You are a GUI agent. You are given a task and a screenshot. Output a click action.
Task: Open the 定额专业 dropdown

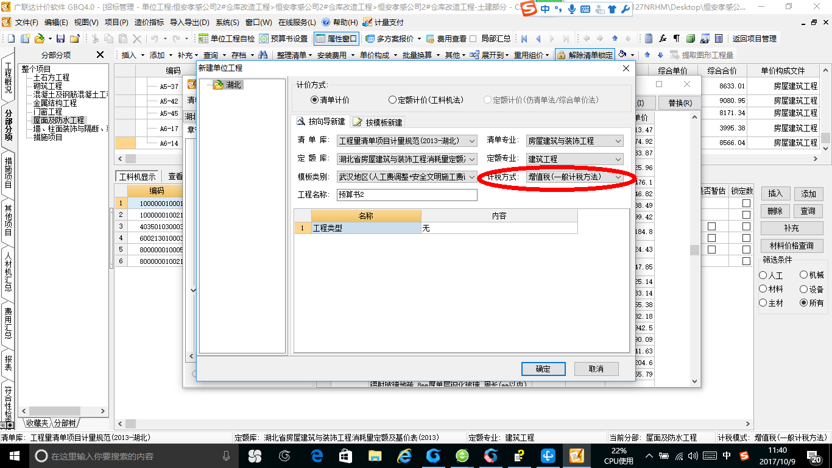pyautogui.click(x=575, y=159)
